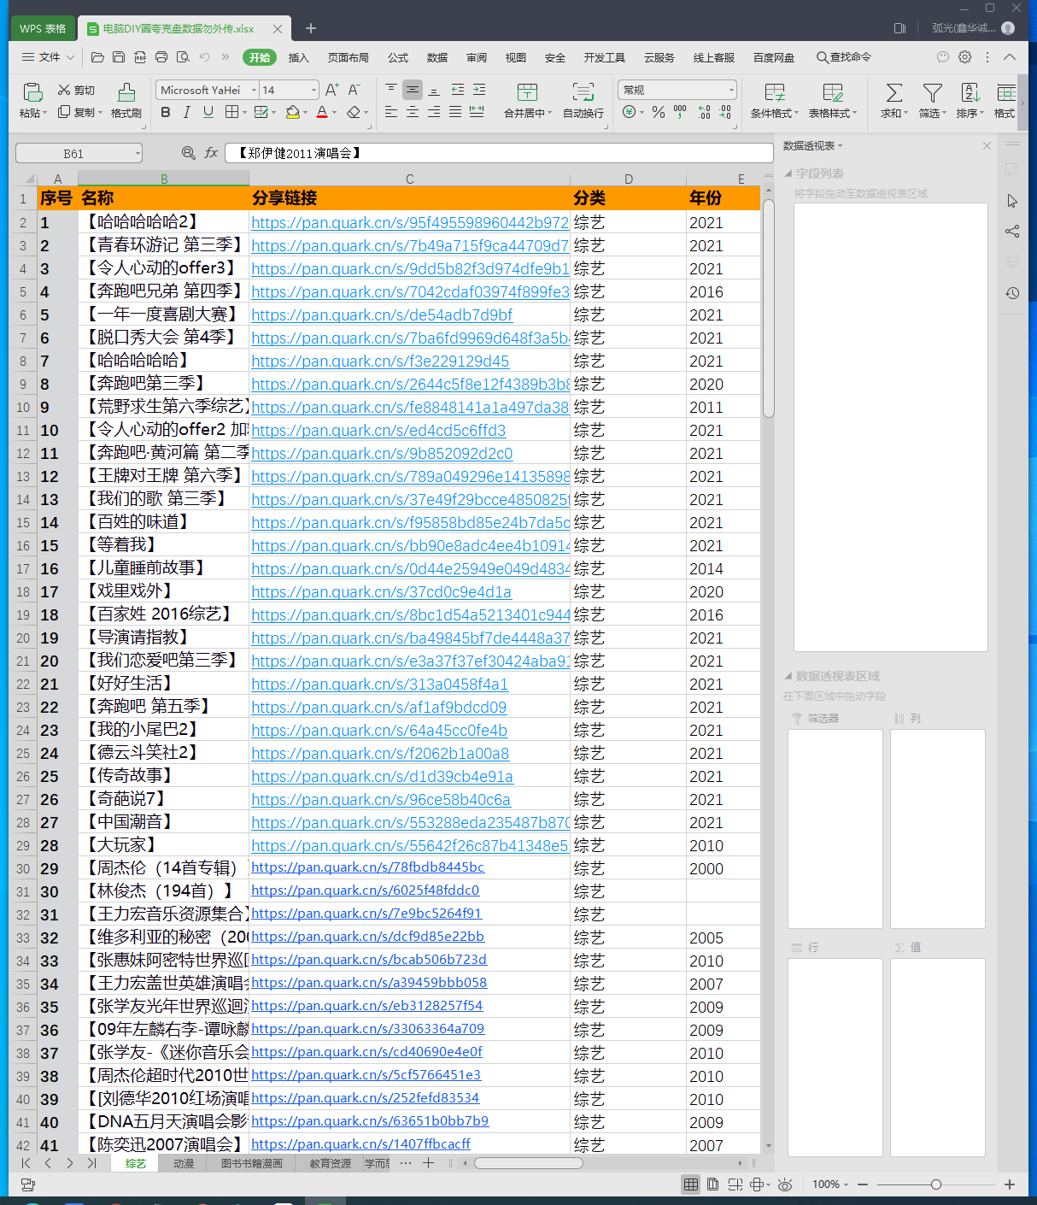This screenshot has width=1037, height=1205.
Task: Click the share icon in right sidebar
Action: coord(1012,232)
